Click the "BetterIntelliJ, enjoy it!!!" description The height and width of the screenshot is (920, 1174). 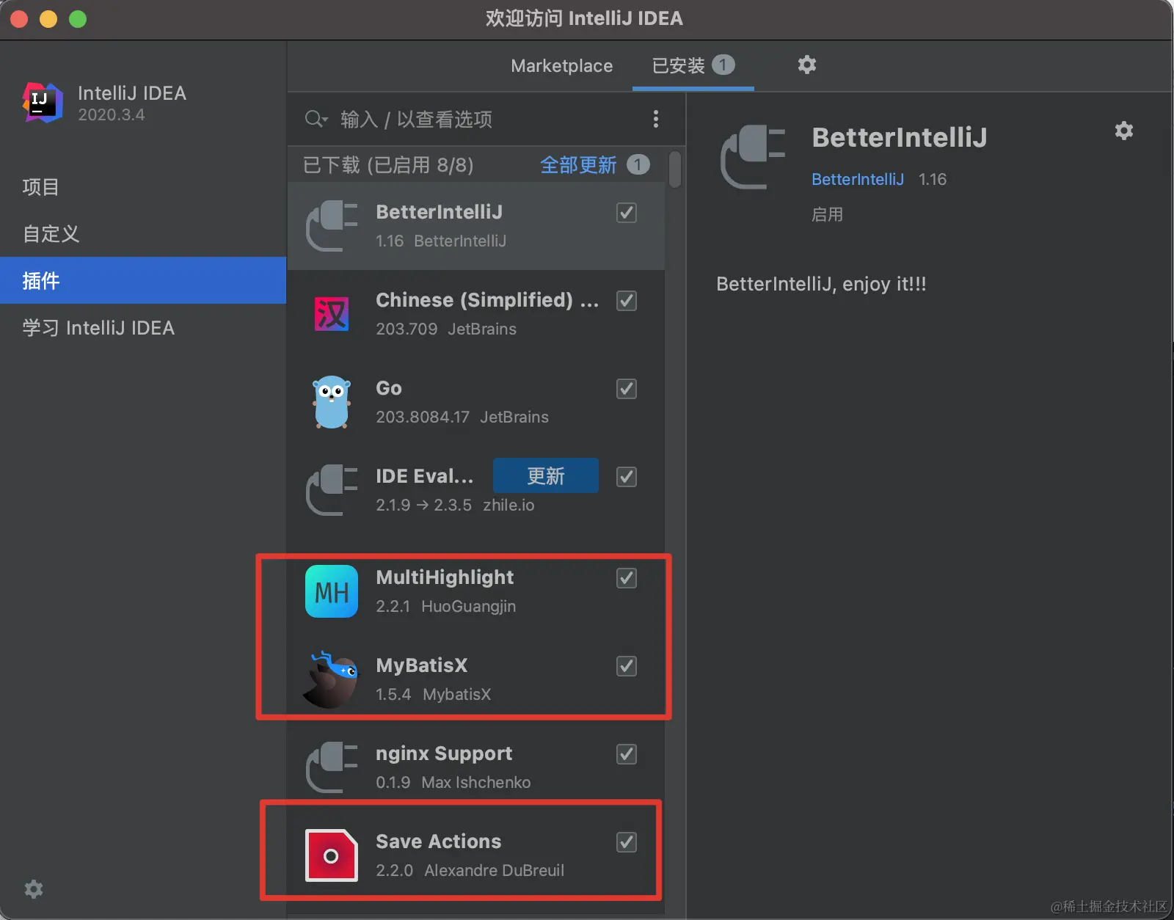coord(821,284)
